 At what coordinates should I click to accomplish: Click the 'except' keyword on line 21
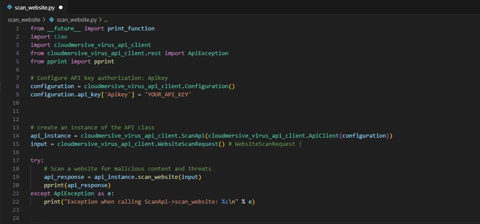[41, 194]
